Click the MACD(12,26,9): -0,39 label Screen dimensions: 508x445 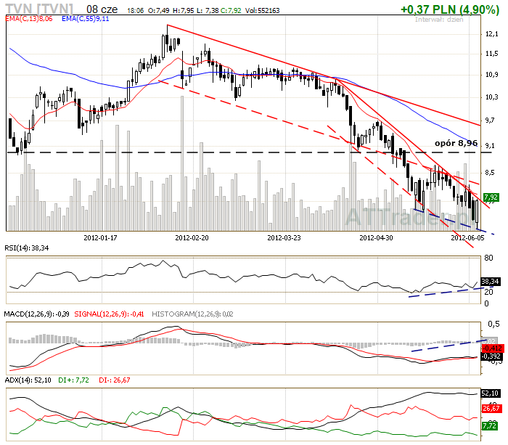pyautogui.click(x=36, y=314)
